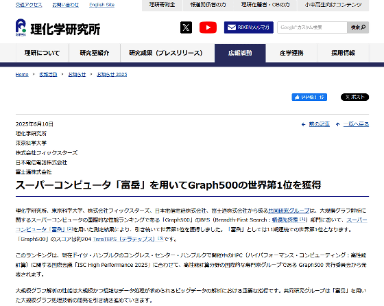Select 研究室紹介 in main navigation
The height and width of the screenshot is (306, 384).
click(95, 53)
